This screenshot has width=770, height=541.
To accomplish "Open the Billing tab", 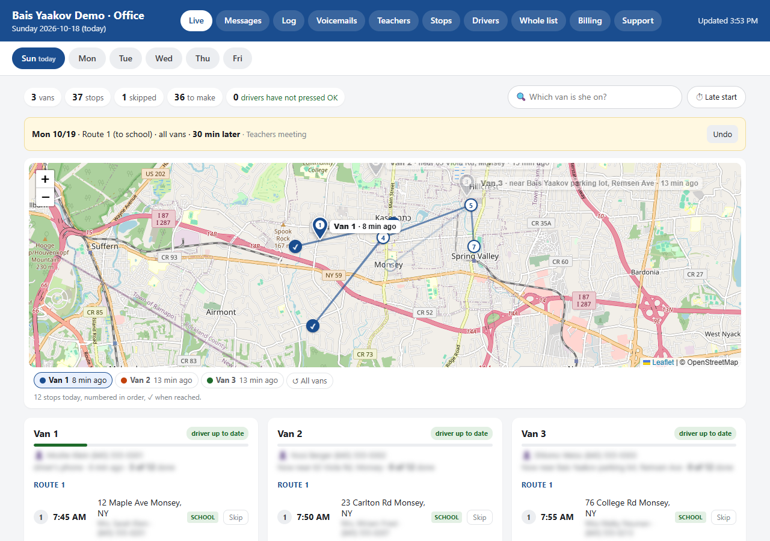I will 590,20.
